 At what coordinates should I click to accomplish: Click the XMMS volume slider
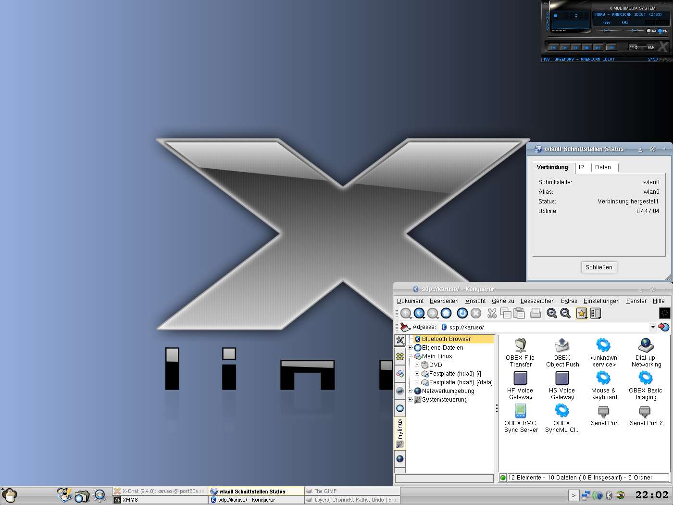click(607, 30)
